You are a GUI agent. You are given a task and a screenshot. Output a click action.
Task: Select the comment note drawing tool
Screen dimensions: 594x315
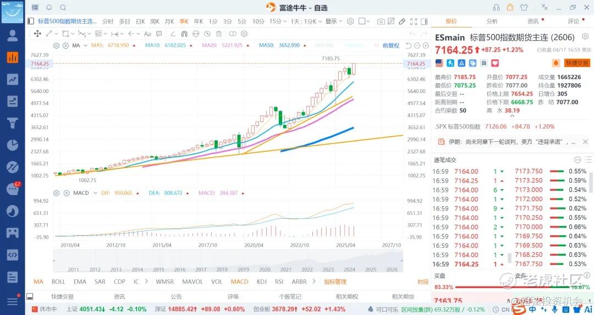[159, 34]
